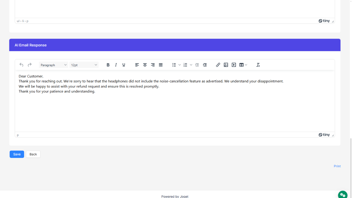This screenshot has height=198, width=352.
Task: Click the Print link
Action: pos(337,166)
